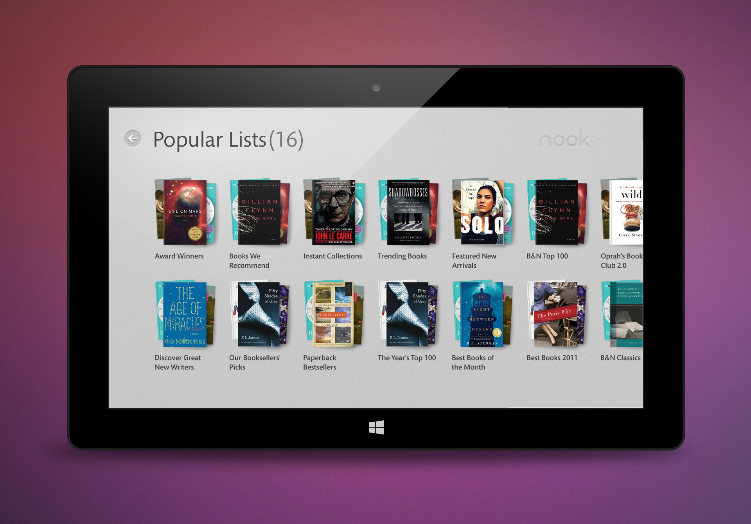Open the Featured New Arrivals list

(x=474, y=261)
